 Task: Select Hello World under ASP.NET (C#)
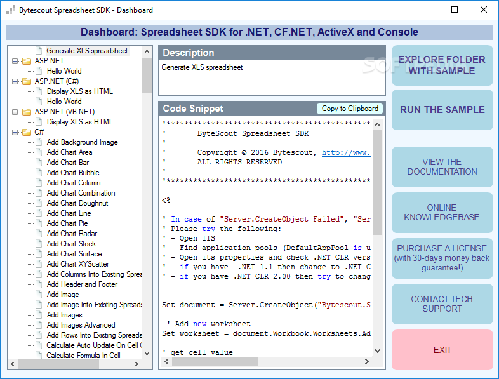(64, 102)
